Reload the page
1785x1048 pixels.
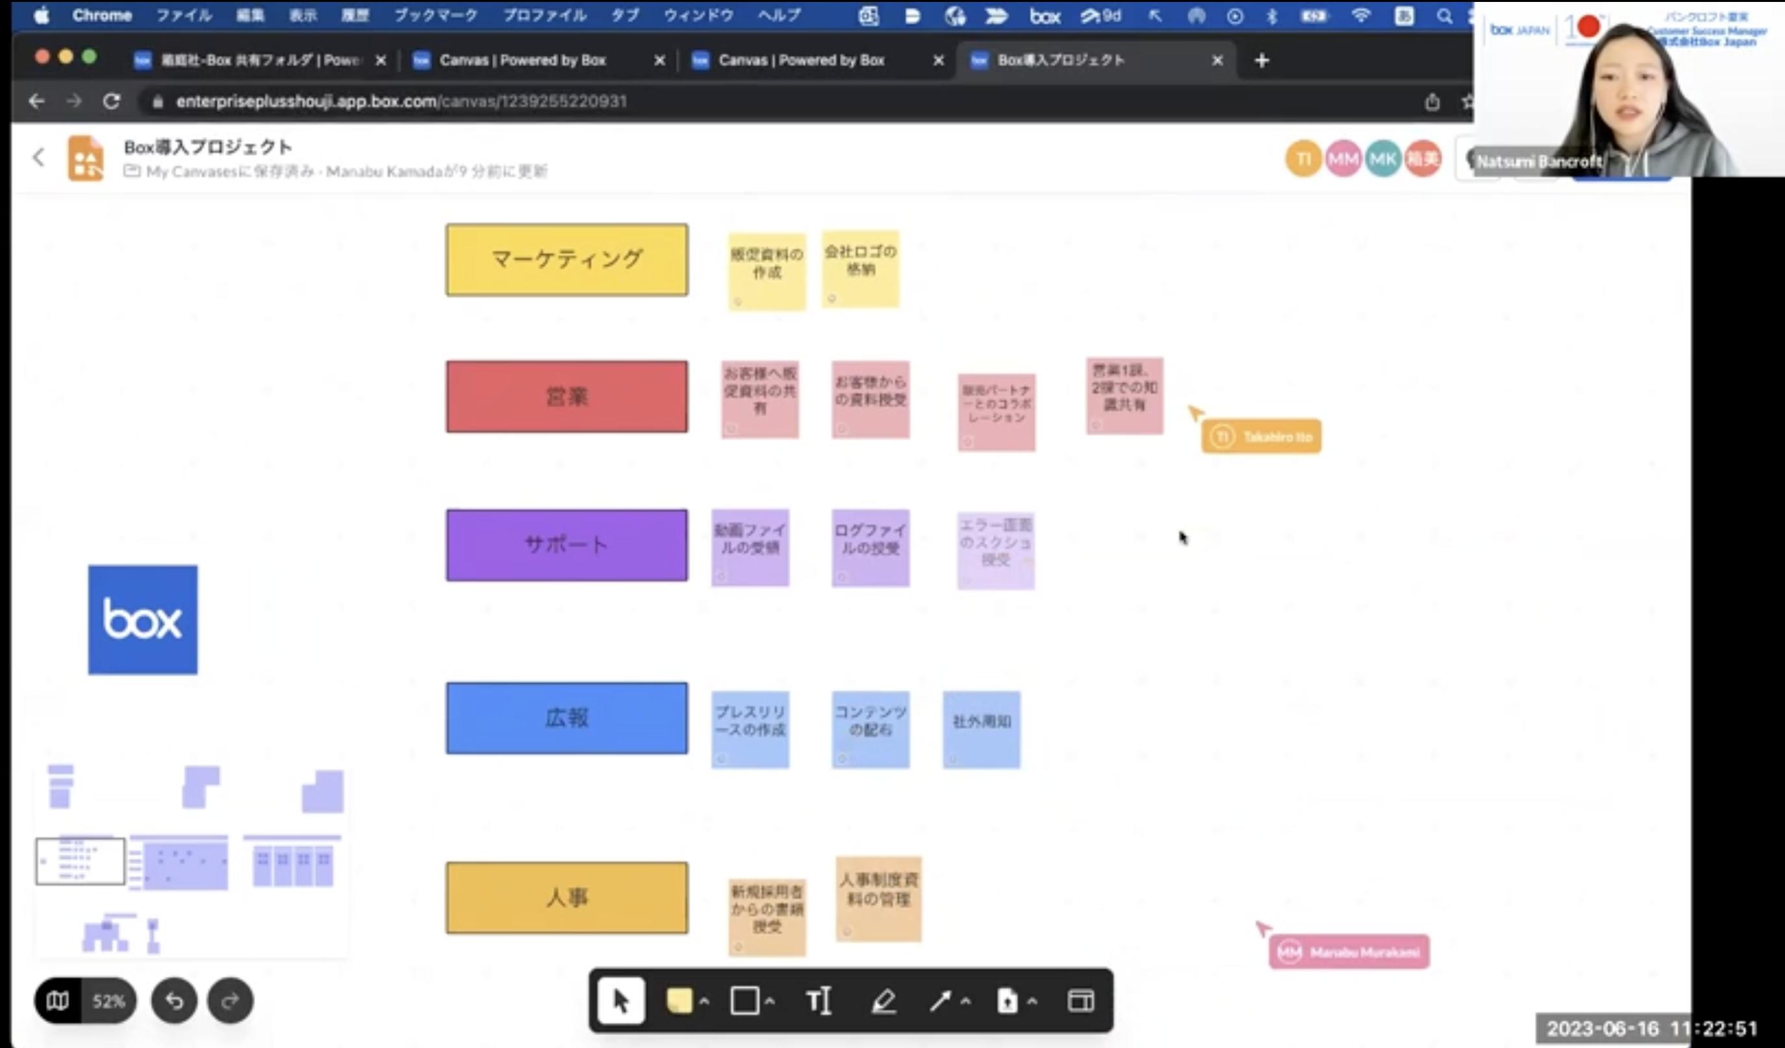[112, 101]
